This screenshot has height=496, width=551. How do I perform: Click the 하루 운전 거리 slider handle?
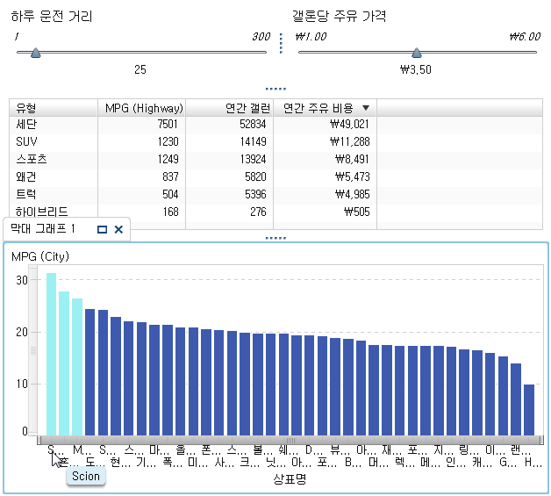coord(35,53)
